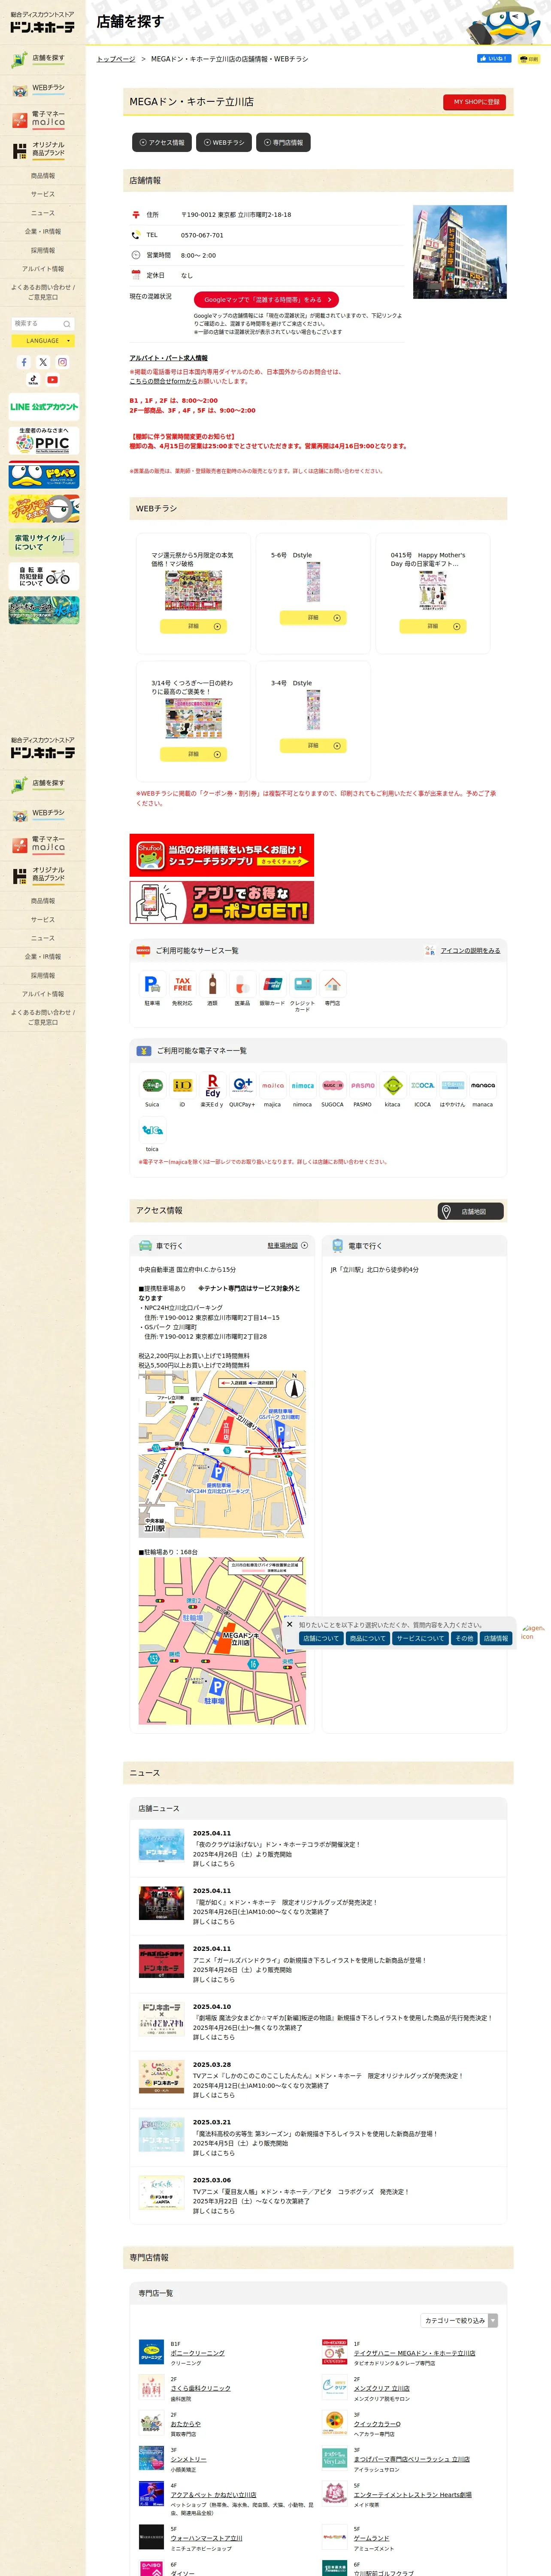Click the 印刷 print icon button
551x2576 pixels.
530,59
